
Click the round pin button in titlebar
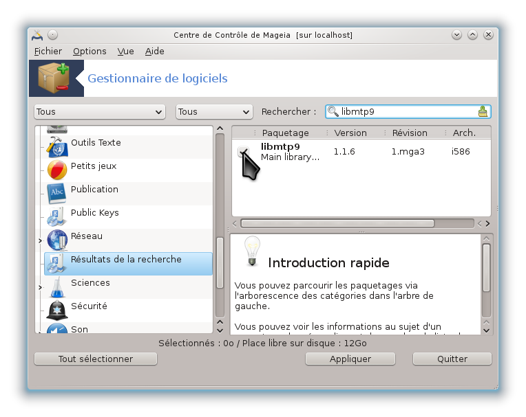(x=52, y=35)
